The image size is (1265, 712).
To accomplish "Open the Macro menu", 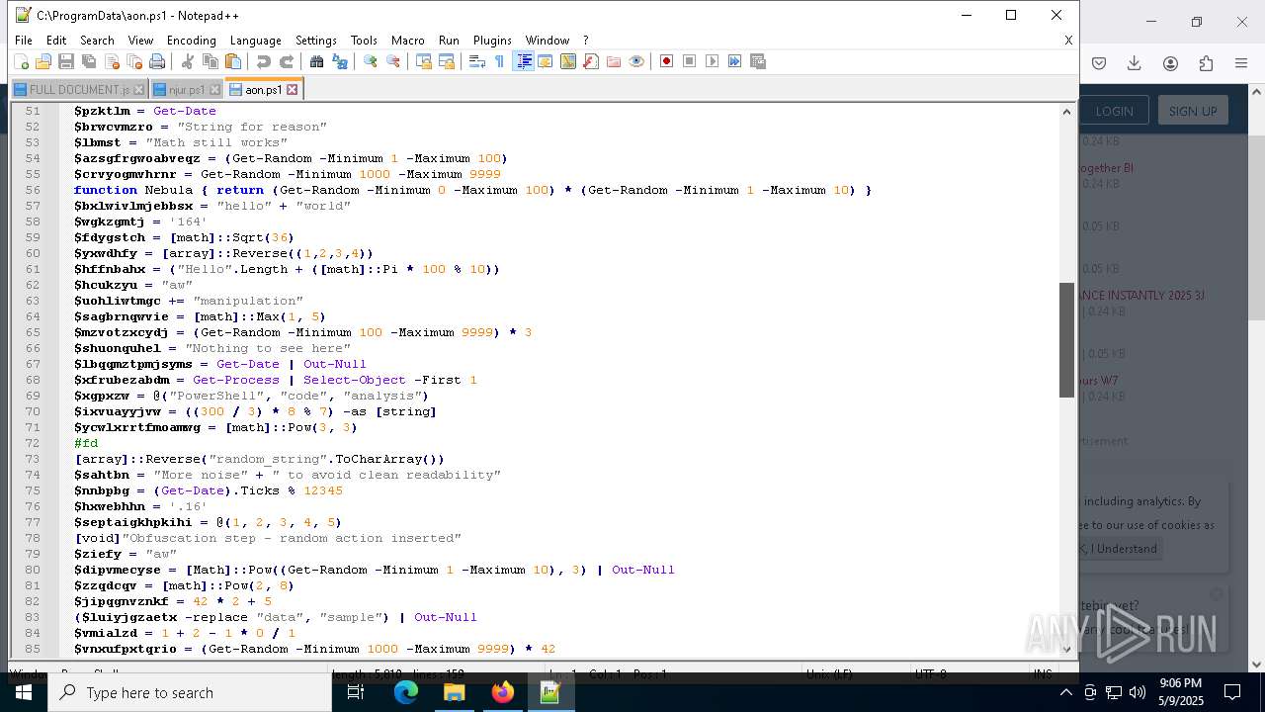I will (407, 41).
